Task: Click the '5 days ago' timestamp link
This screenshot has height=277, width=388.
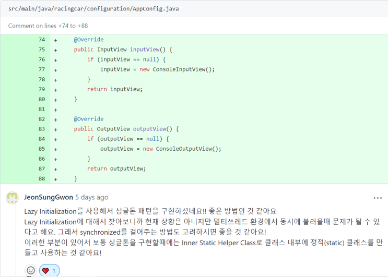Action: 92,197
